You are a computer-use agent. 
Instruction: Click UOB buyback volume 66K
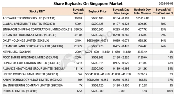click(80, 74)
